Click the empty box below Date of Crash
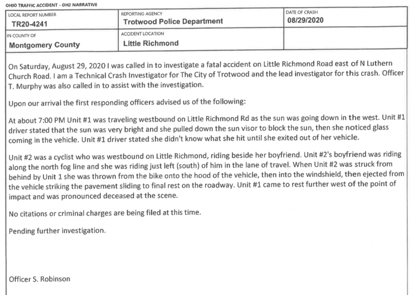The height and width of the screenshot is (295, 418). [x=346, y=38]
